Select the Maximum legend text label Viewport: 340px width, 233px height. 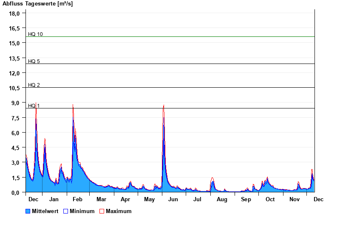pos(119,211)
